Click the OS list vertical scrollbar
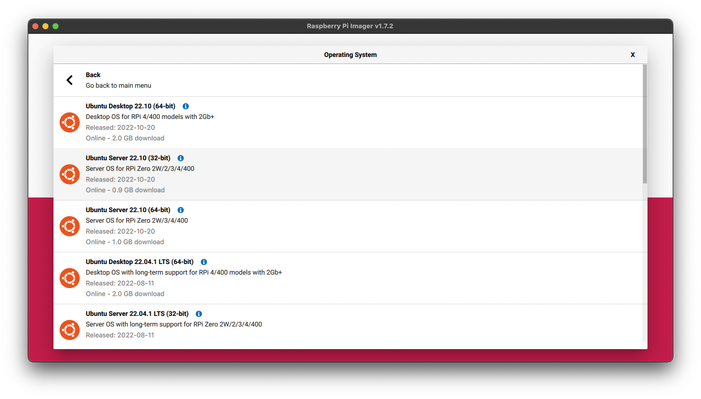The image size is (701, 399). [645, 123]
